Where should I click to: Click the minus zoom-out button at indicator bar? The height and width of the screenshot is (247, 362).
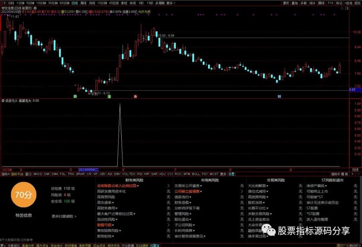click(x=359, y=174)
